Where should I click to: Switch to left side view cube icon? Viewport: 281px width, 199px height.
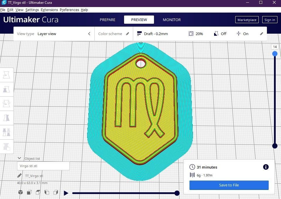coord(47,192)
